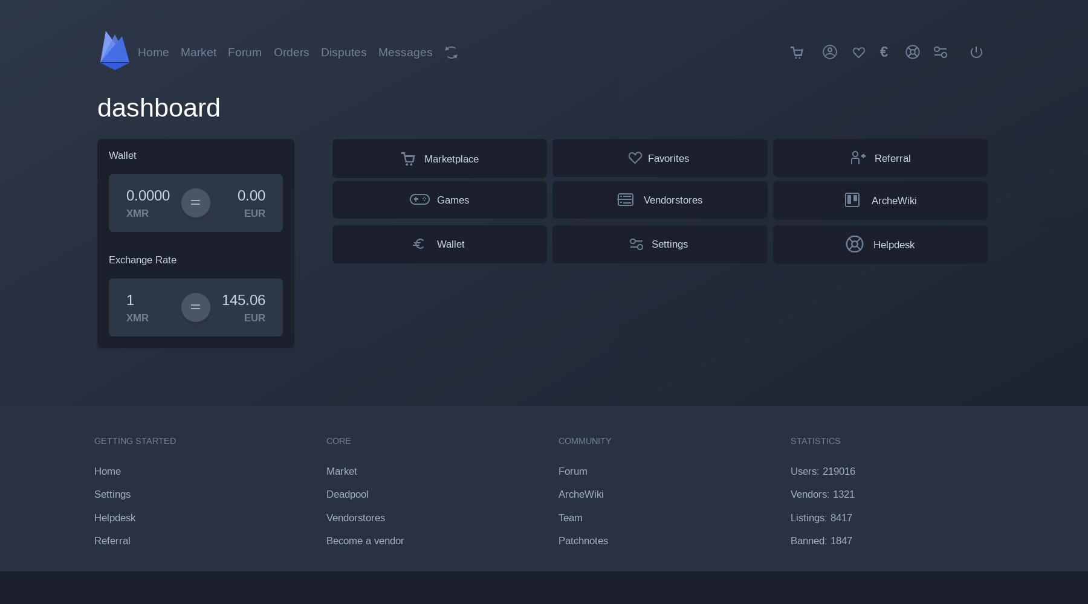Click Helpdesk link in footer

[115, 518]
